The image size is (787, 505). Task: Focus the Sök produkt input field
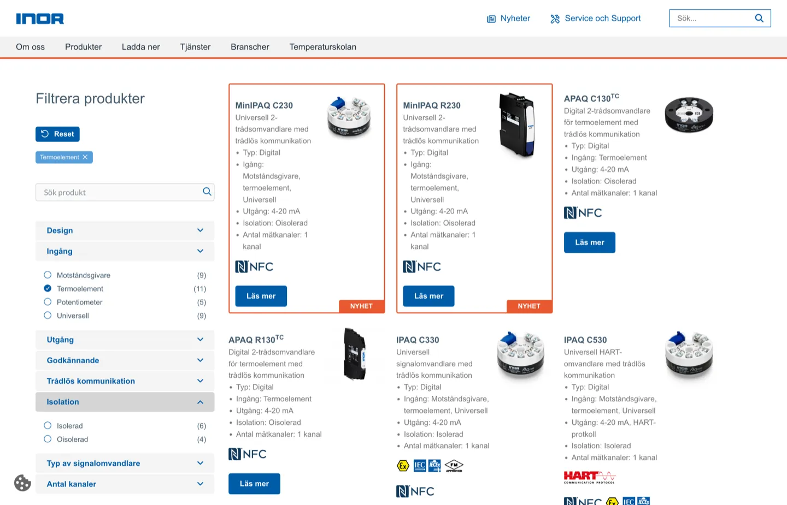point(125,192)
